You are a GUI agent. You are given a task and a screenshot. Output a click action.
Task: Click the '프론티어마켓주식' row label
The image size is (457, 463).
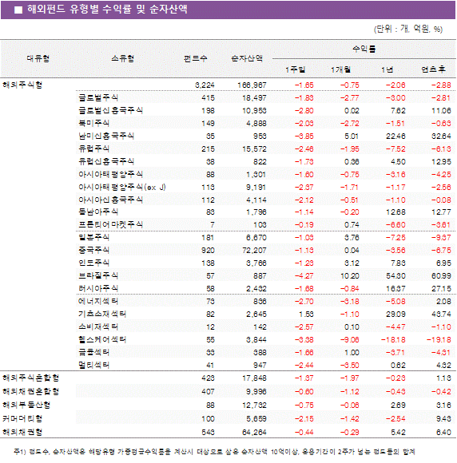tap(110, 224)
